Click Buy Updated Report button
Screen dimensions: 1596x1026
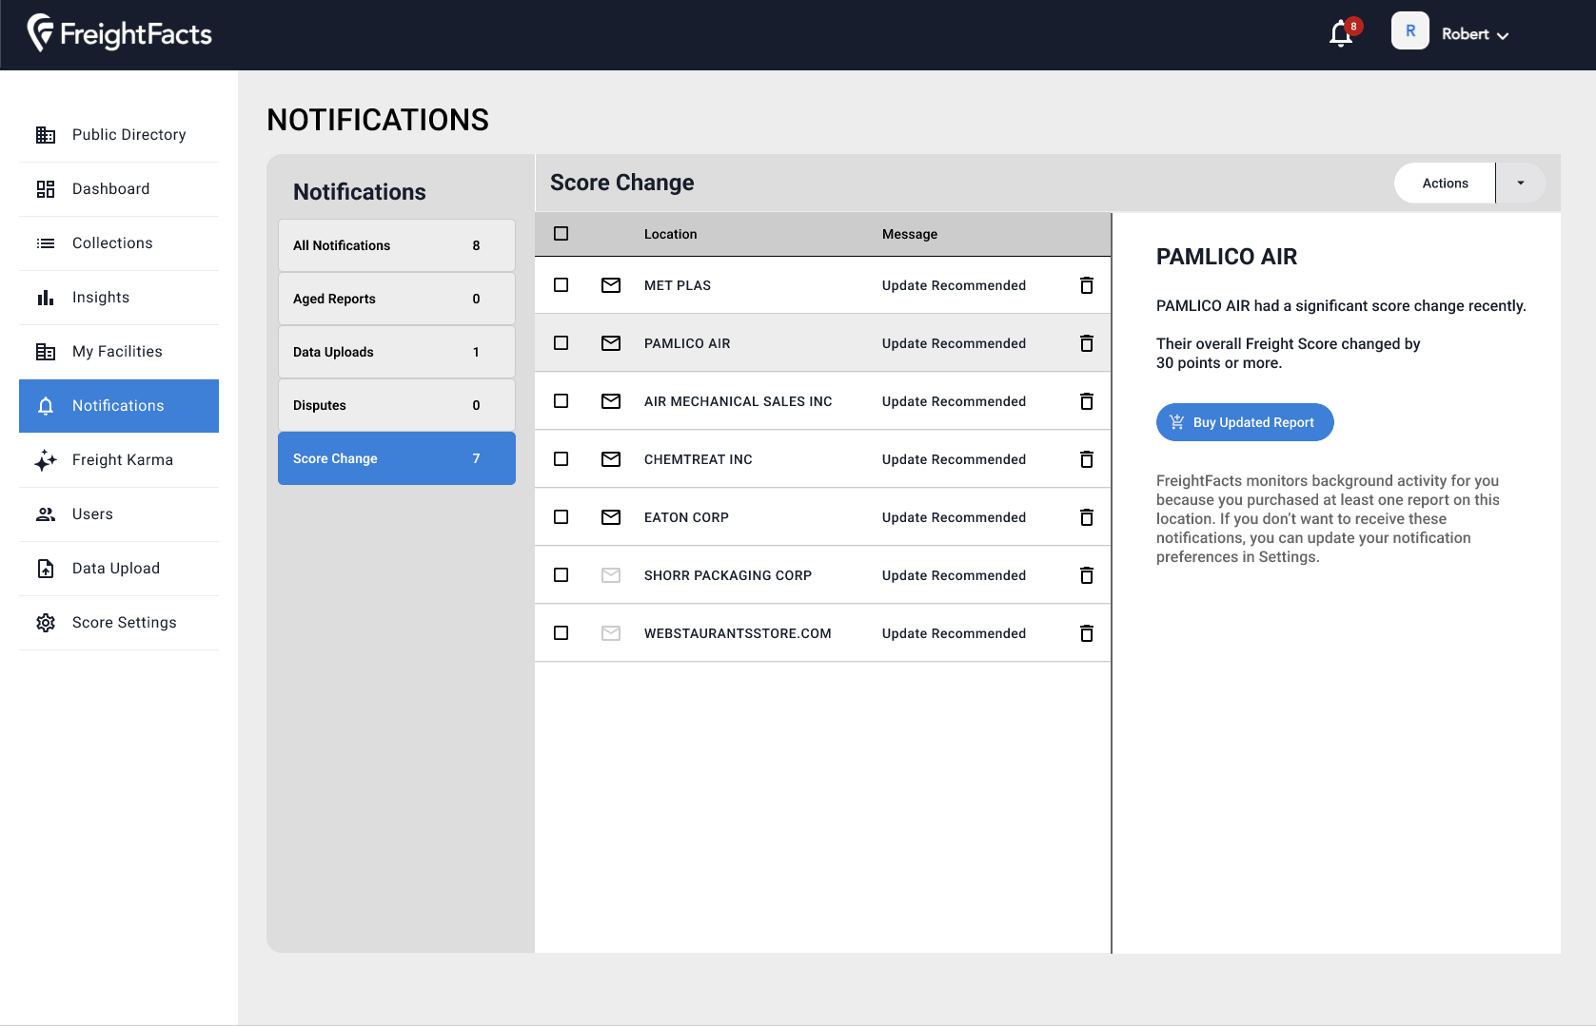pos(1244,422)
